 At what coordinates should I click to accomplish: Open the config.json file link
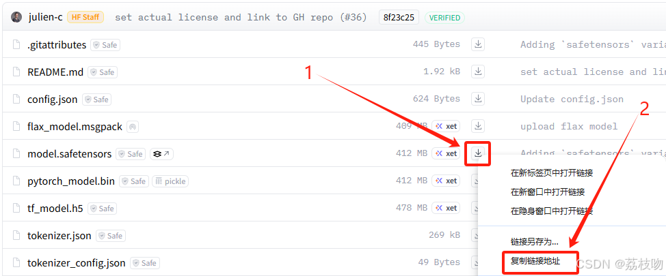(x=53, y=99)
